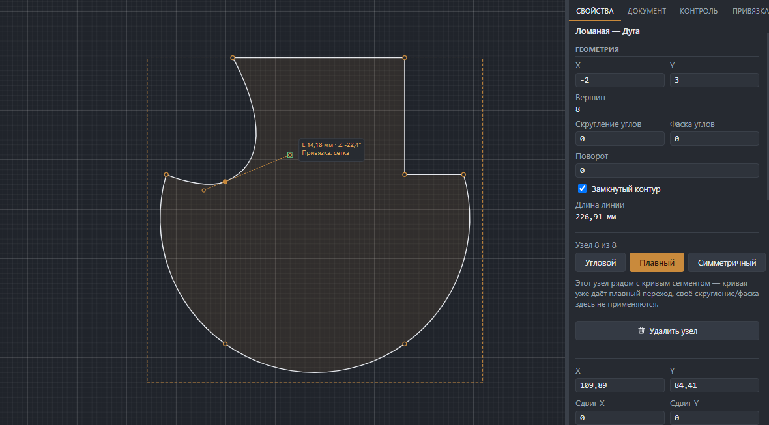
Task: Click the Сдвиг X input field
Action: pyautogui.click(x=620, y=418)
